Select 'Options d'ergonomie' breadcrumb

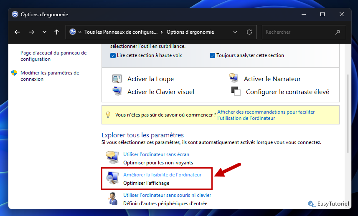[x=190, y=32]
